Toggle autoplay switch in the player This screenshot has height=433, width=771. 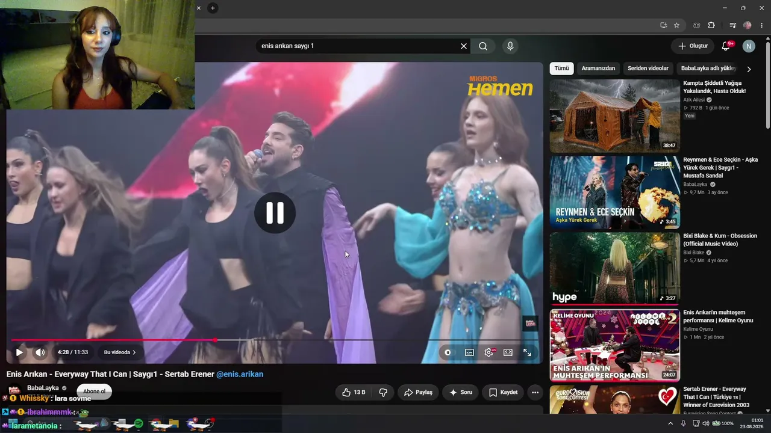(448, 352)
